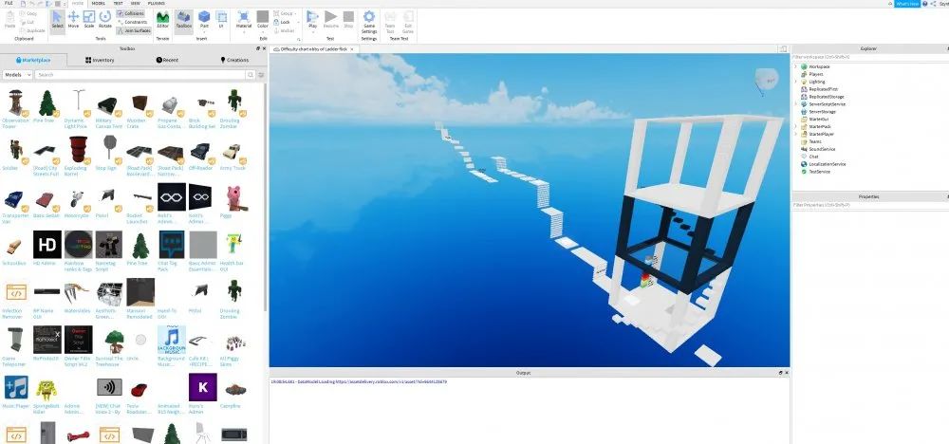
Task: Select ServerStorage in the Explorer
Action: (x=822, y=111)
